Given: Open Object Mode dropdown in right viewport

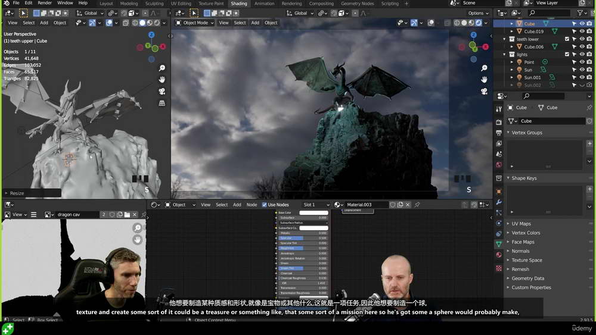Looking at the screenshot, I should point(194,23).
